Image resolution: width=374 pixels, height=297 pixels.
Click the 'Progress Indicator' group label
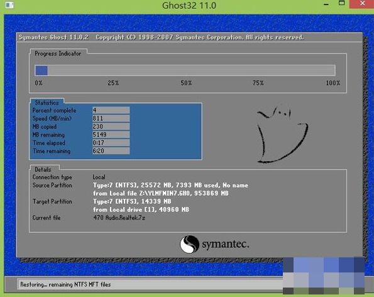click(58, 53)
